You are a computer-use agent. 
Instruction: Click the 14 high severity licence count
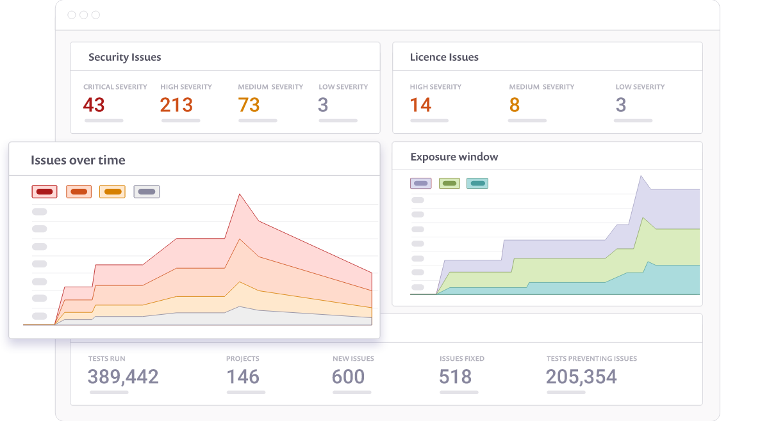tap(422, 104)
